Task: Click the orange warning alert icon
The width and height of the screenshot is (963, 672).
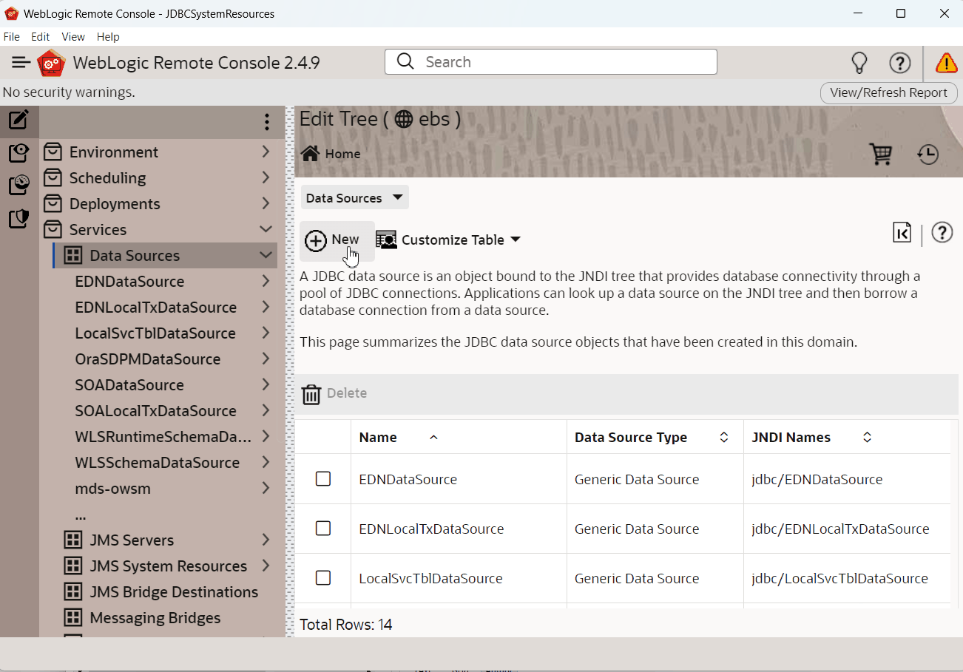Action: (946, 63)
